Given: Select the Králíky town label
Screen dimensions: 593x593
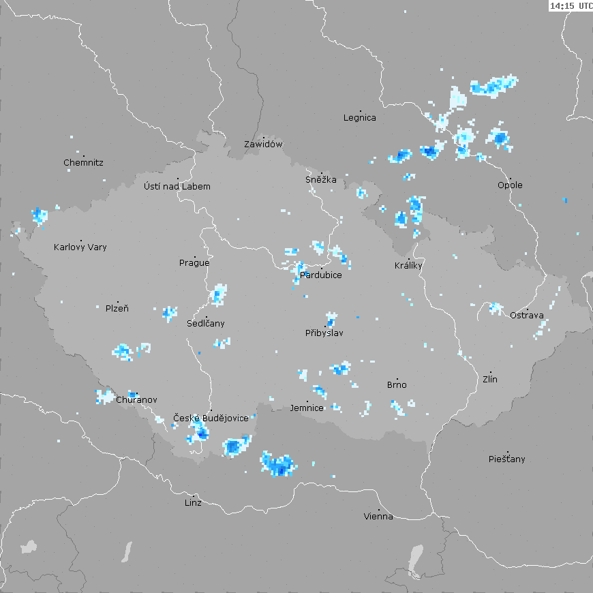Looking at the screenshot, I should 408,266.
